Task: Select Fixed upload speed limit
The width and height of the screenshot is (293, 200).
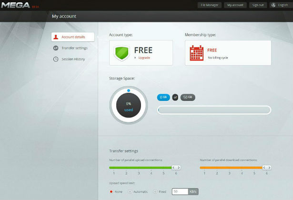Action: [x=155, y=191]
